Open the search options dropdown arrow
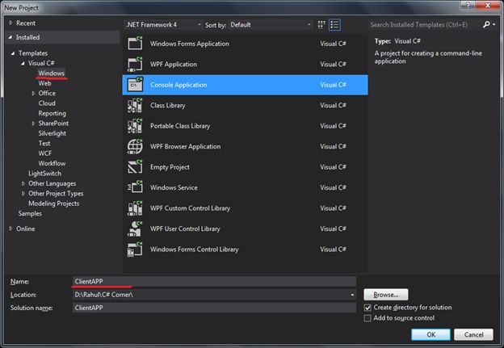Viewport: 504px width, 348px height. (493, 24)
